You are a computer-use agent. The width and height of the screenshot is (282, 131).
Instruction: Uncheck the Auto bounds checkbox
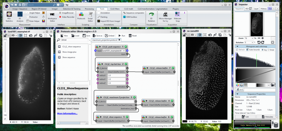(248, 50)
